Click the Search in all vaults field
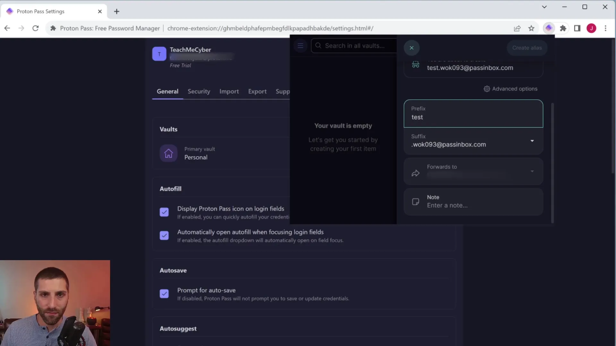616x346 pixels. (354, 45)
